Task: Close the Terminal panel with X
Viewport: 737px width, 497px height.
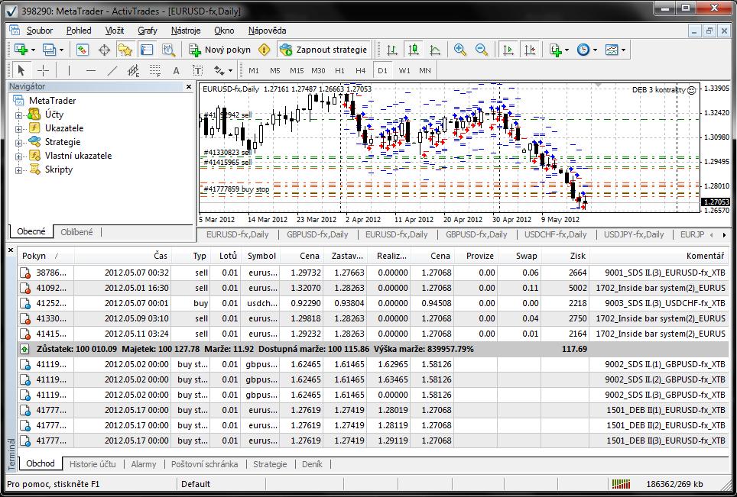Action: tap(11, 250)
